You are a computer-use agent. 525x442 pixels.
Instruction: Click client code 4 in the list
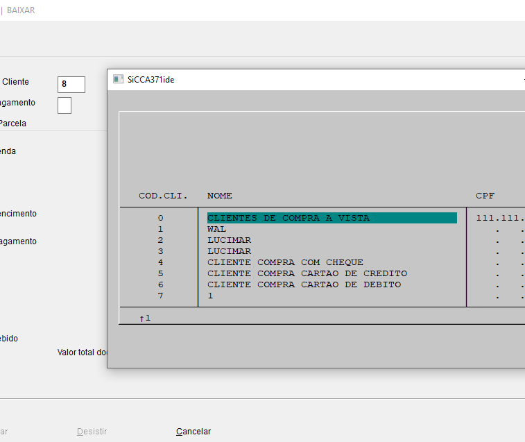(x=161, y=262)
